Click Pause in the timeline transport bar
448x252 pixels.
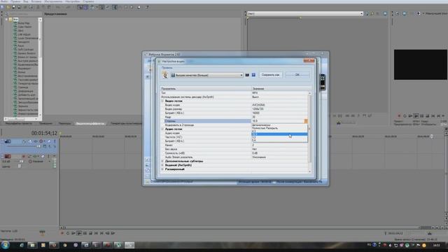click(85, 233)
